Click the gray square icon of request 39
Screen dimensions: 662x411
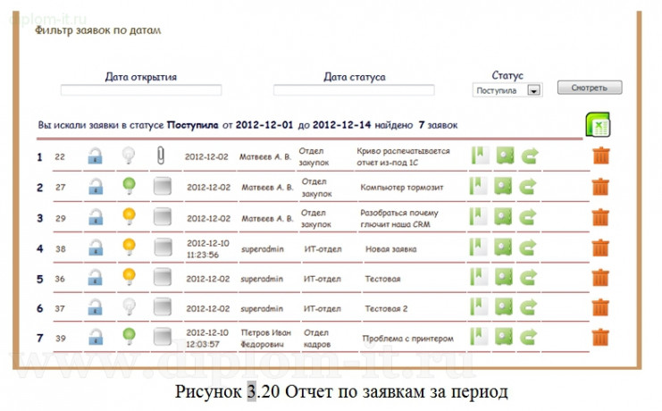click(162, 337)
